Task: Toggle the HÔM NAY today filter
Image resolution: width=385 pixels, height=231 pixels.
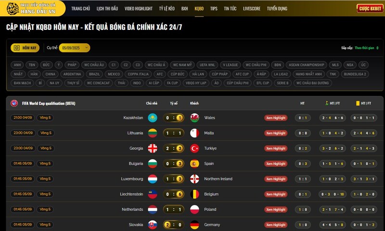Action: tap(25, 48)
